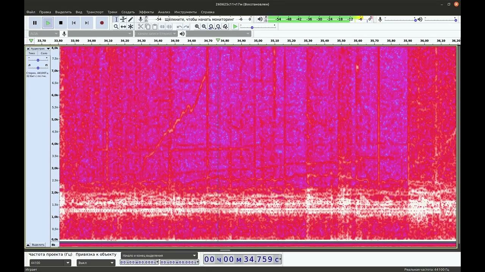Screen dimensions: 485x272
Task: Start recording with the red Record button
Action: click(x=102, y=23)
